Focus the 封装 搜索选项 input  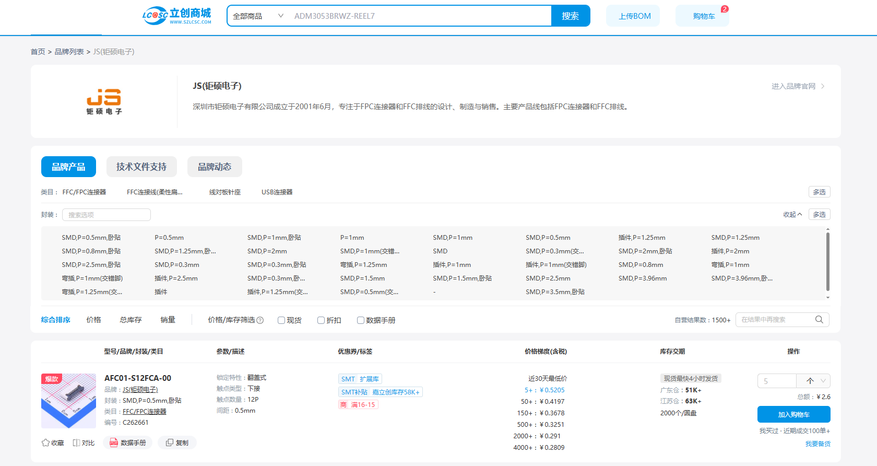106,215
